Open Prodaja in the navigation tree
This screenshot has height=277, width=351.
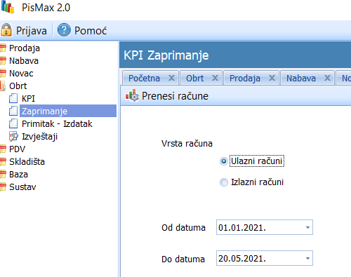tap(25, 48)
